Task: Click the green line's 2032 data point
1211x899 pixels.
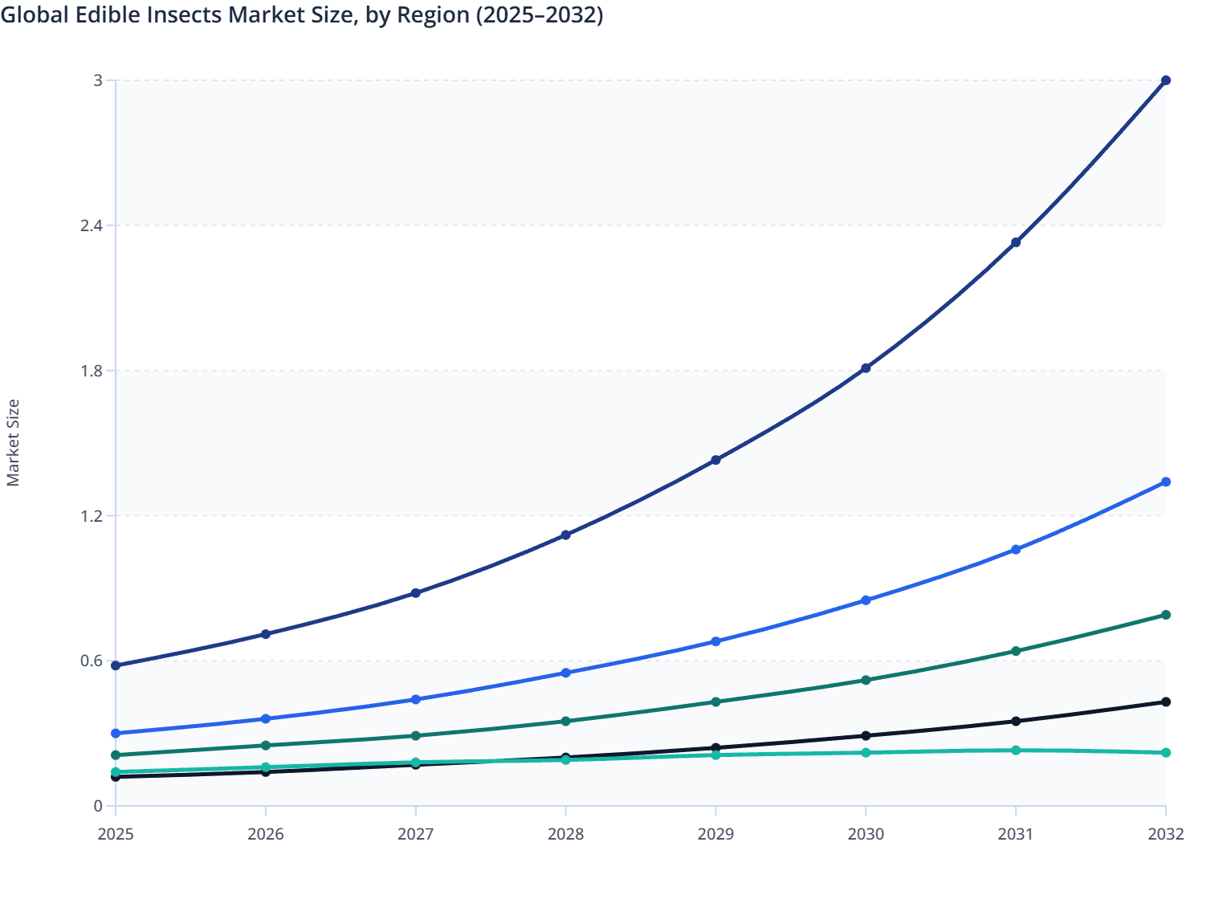Action: (1165, 615)
